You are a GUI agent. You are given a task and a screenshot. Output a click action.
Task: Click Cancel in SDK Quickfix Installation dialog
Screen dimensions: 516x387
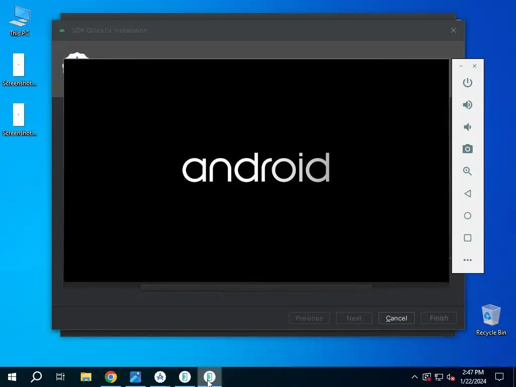(x=396, y=318)
